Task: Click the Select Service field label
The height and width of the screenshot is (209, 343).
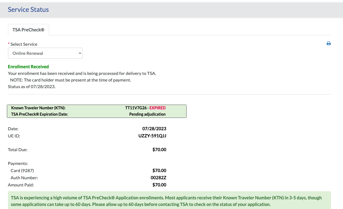Action: coord(24,44)
